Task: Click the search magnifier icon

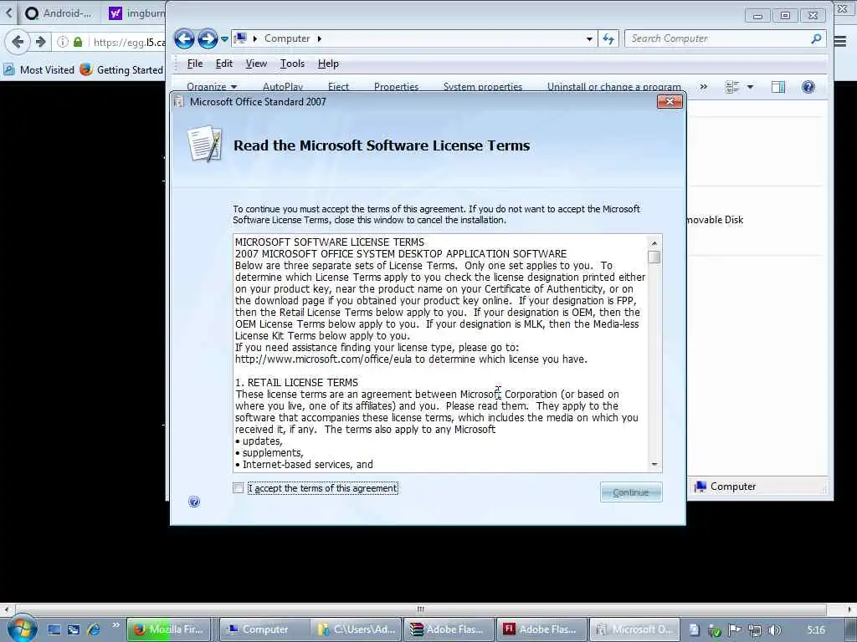Action: (x=816, y=38)
